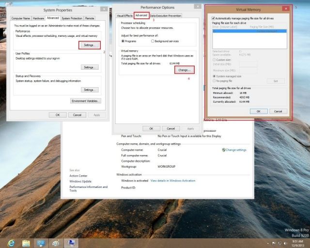Click the Change settings shield link
310x248 pixels.
point(235,150)
